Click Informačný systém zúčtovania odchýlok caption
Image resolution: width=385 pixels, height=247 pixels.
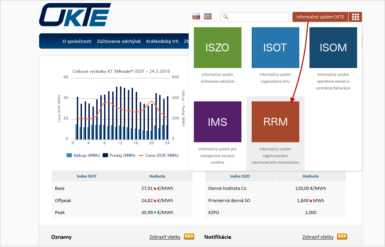pyautogui.click(x=218, y=78)
